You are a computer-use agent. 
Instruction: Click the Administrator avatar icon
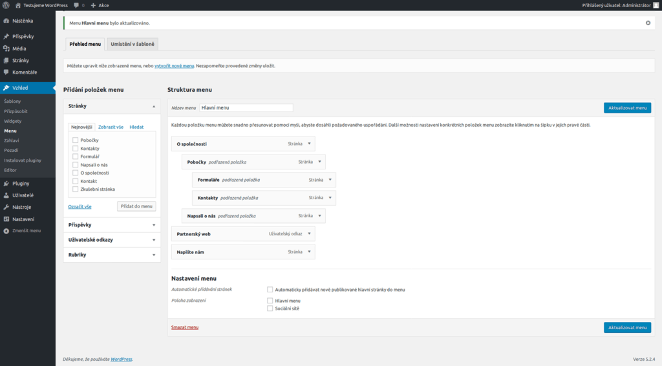656,5
